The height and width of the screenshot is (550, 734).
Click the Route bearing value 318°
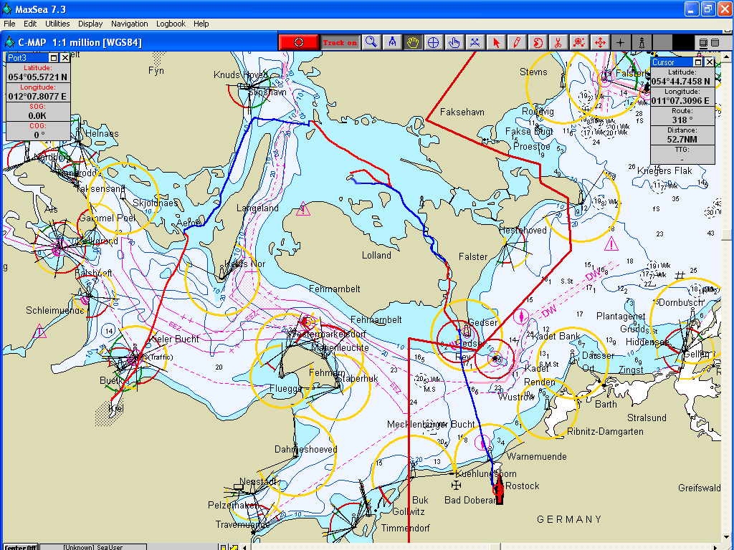pyautogui.click(x=682, y=120)
